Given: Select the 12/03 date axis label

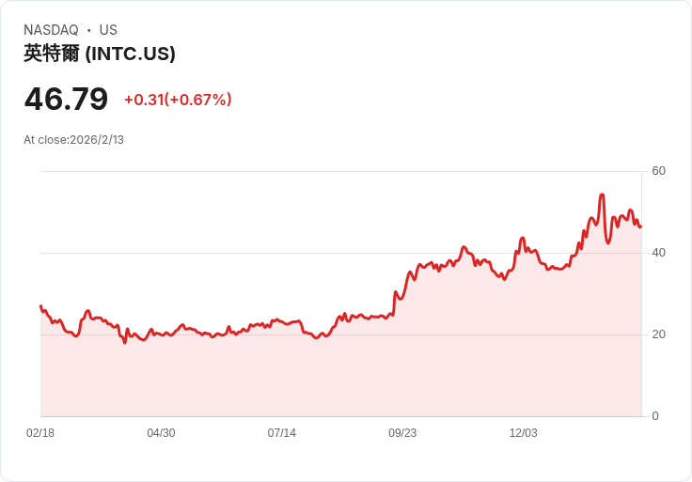Looking at the screenshot, I should coord(524,433).
